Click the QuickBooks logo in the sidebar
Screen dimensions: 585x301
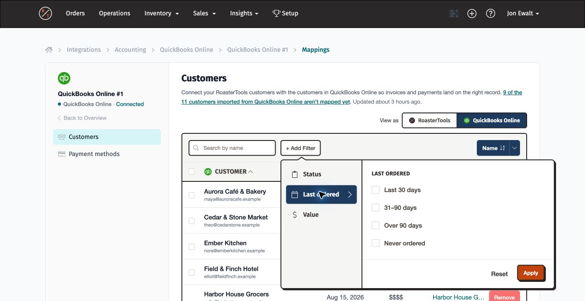pyautogui.click(x=64, y=78)
